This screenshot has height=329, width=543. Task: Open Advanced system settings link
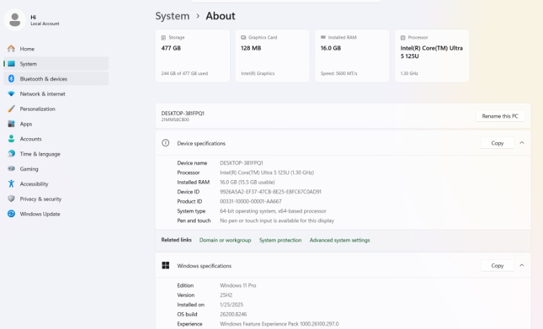339,240
